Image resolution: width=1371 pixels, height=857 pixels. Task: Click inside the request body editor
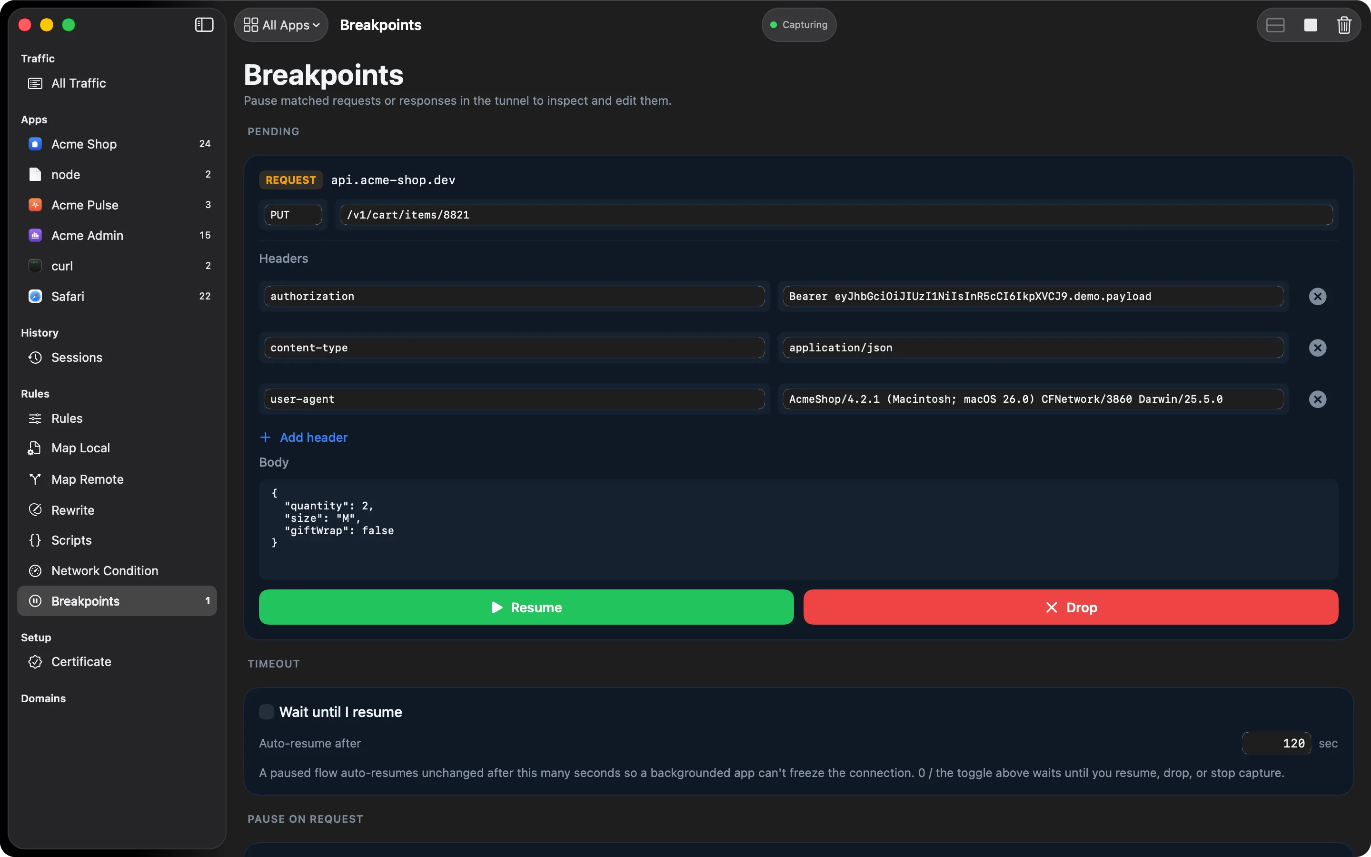point(798,529)
